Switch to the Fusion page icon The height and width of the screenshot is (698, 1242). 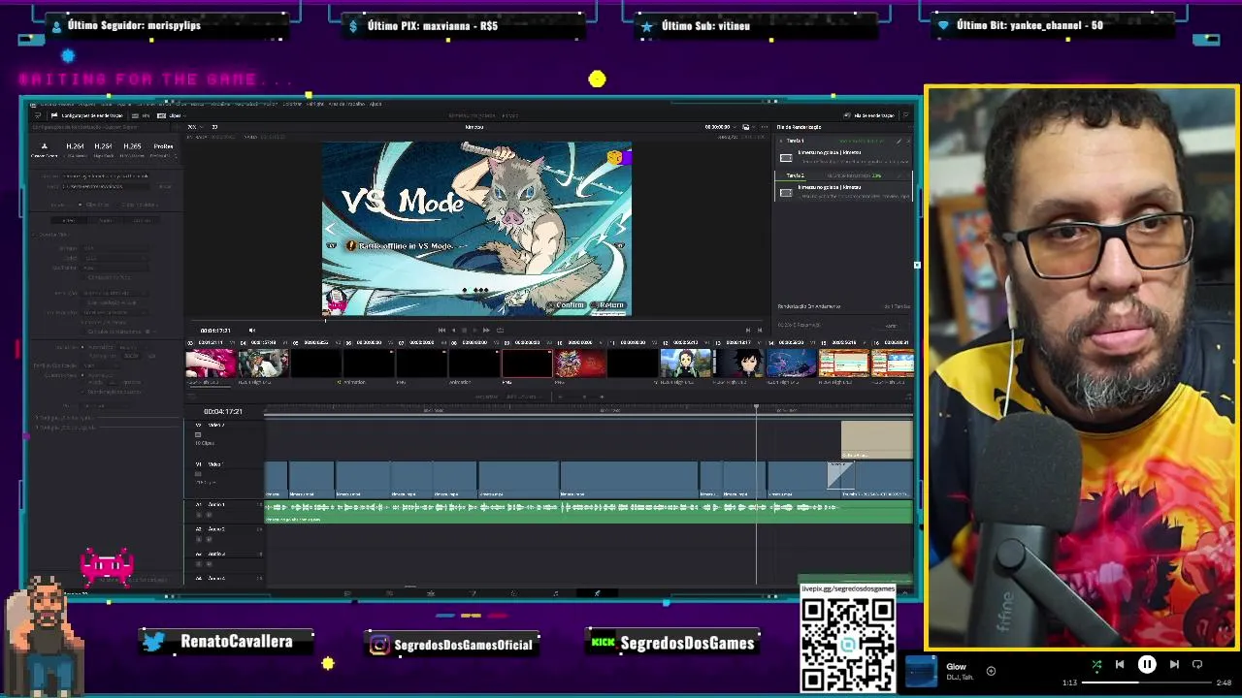[x=474, y=592]
